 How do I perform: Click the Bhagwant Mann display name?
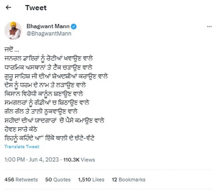click(x=48, y=26)
